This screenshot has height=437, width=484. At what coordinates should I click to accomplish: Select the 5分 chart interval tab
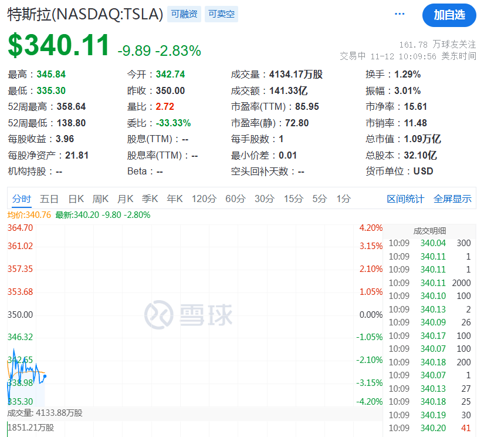[x=320, y=199]
